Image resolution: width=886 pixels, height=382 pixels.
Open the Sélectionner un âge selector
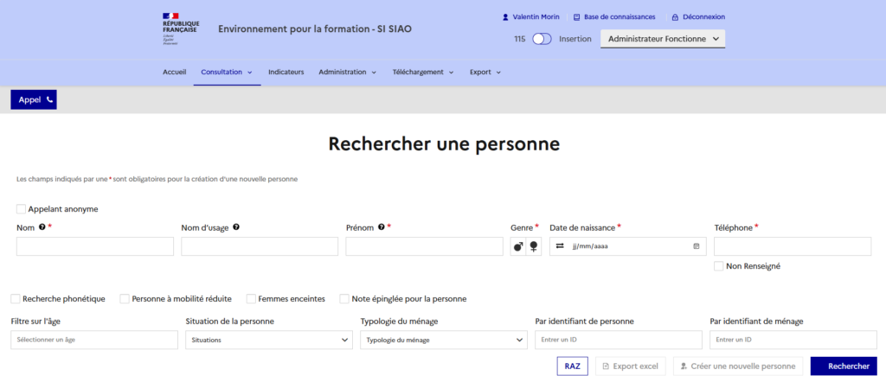pyautogui.click(x=94, y=341)
